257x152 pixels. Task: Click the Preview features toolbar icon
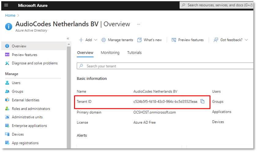174,40
